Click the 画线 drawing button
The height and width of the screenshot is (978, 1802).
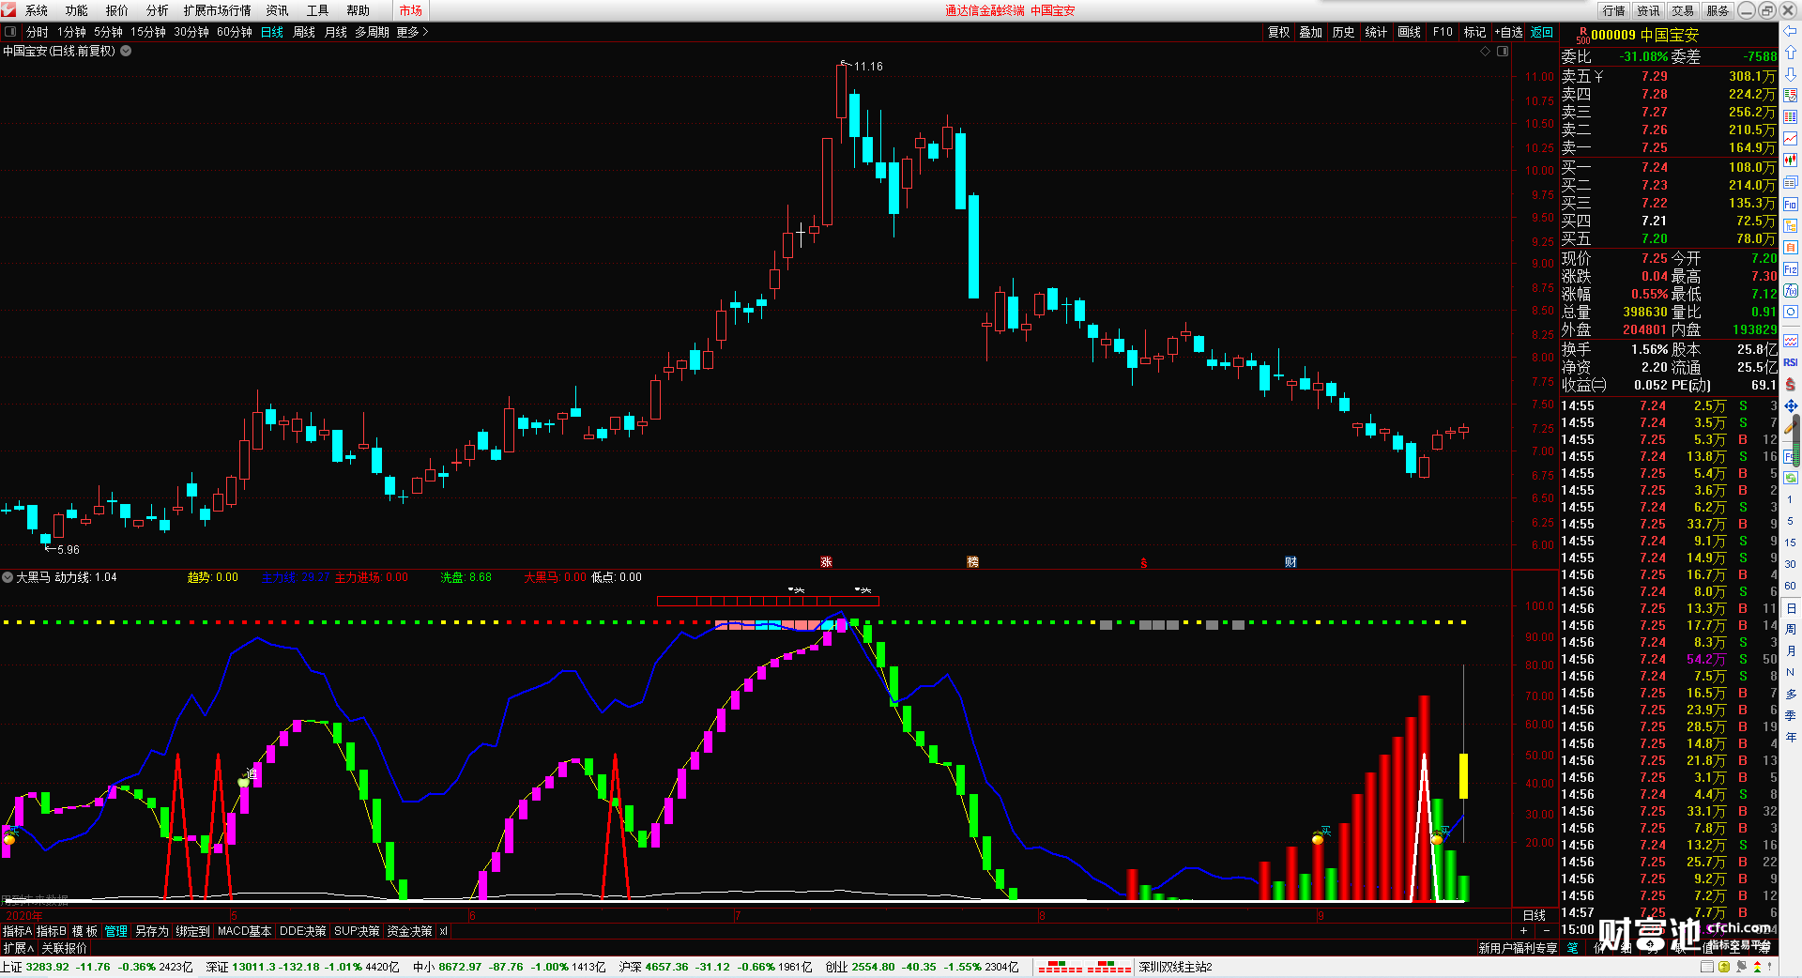(x=1410, y=32)
